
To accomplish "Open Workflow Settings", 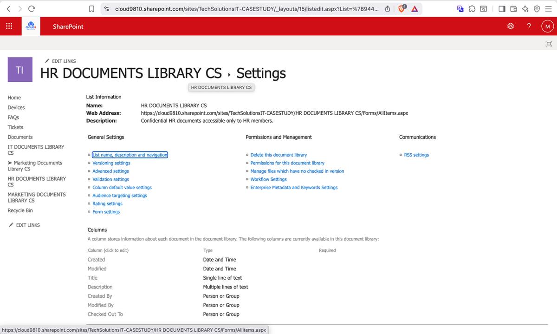I will point(268,179).
